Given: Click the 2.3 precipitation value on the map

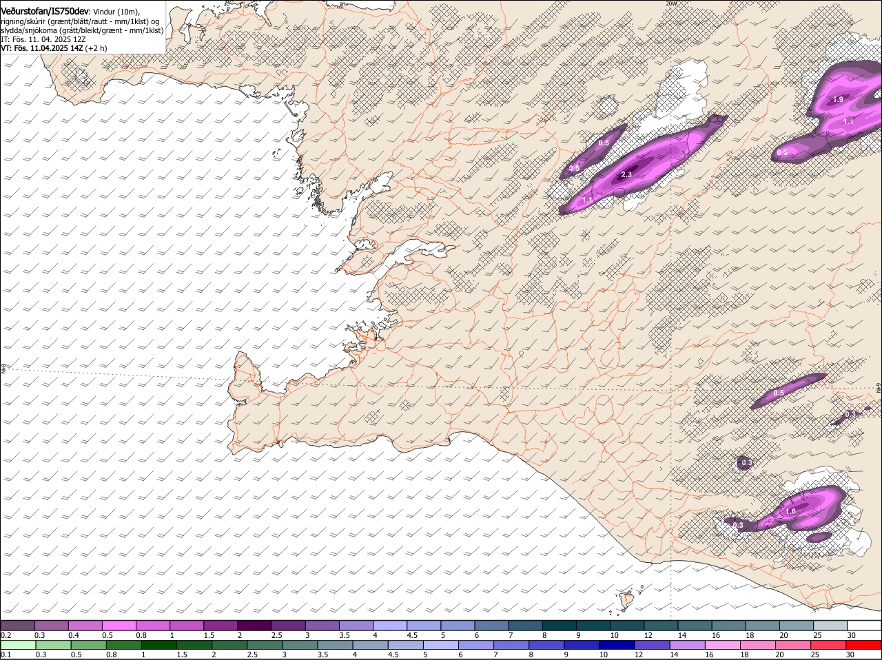Looking at the screenshot, I should coord(626,175).
